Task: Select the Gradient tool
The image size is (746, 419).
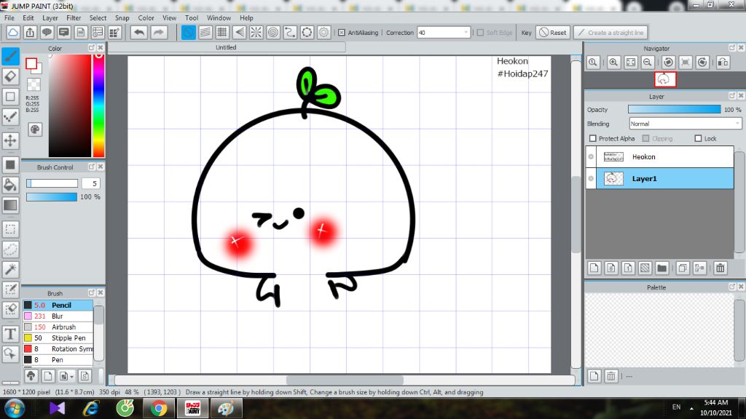Action: [x=10, y=205]
